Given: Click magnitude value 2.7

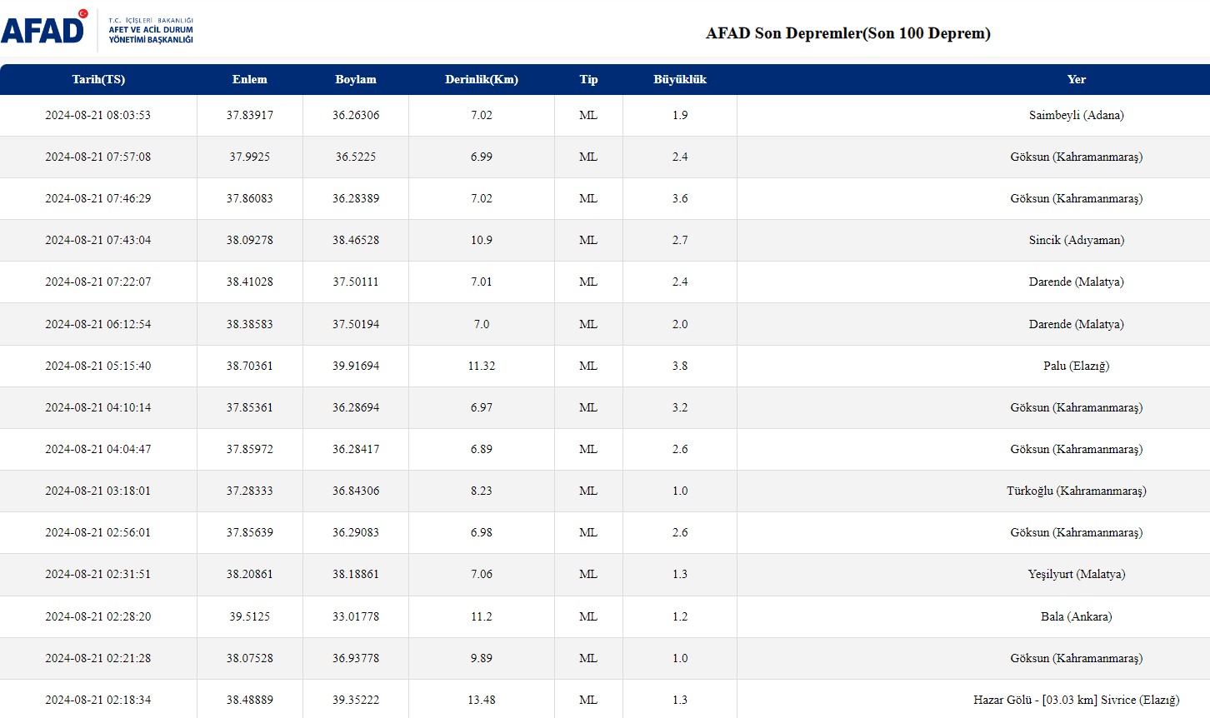Looking at the screenshot, I should point(680,240).
